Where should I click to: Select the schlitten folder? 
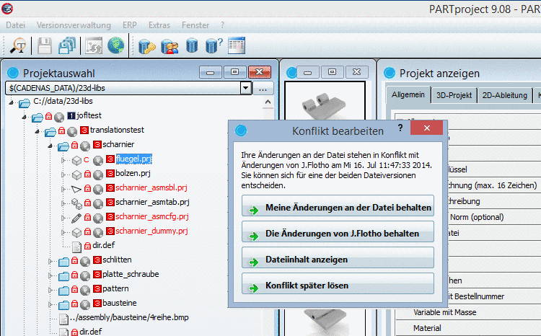117,260
